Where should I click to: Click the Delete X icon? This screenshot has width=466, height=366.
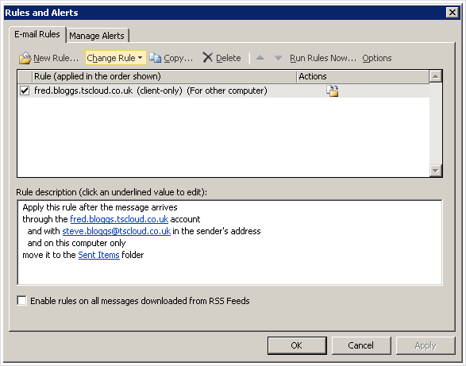tap(207, 57)
